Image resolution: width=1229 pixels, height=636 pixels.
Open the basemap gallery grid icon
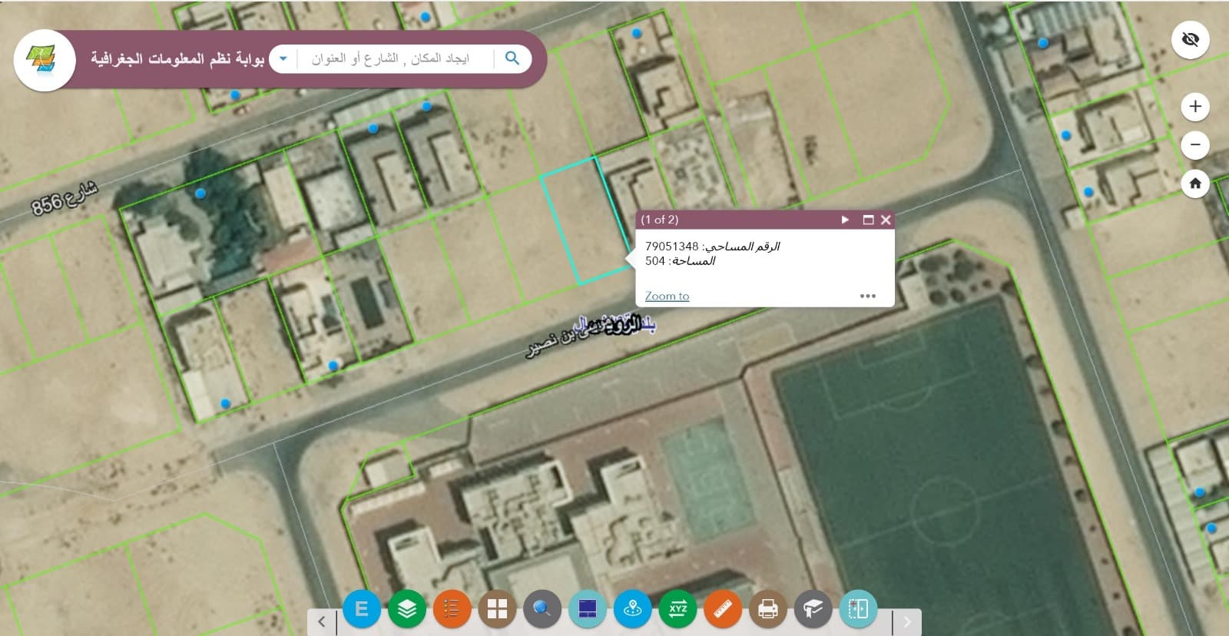click(x=497, y=609)
